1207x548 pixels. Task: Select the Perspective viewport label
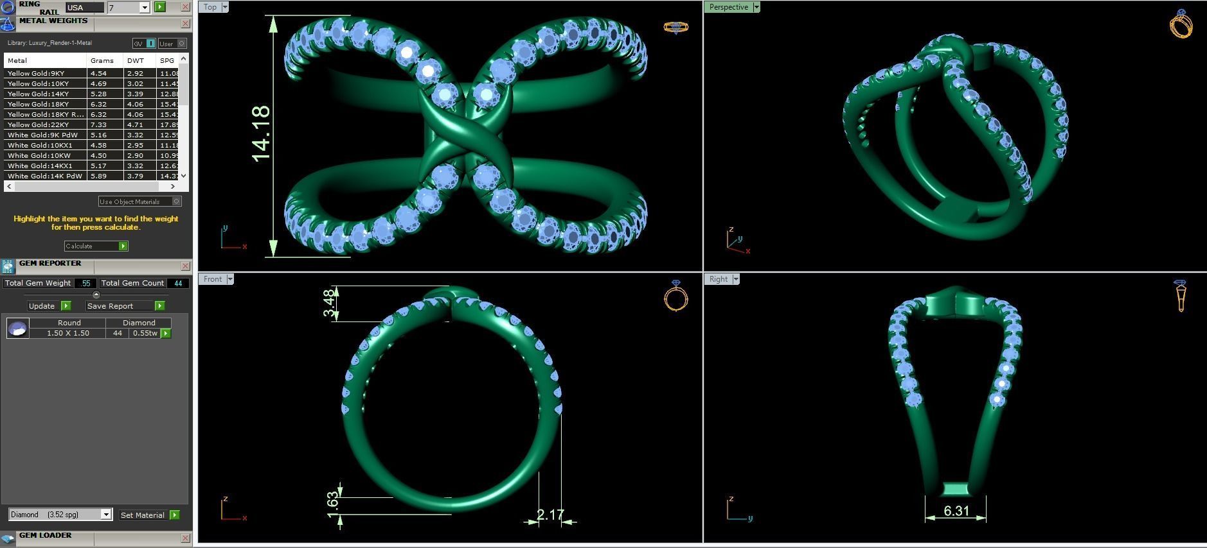tap(729, 7)
